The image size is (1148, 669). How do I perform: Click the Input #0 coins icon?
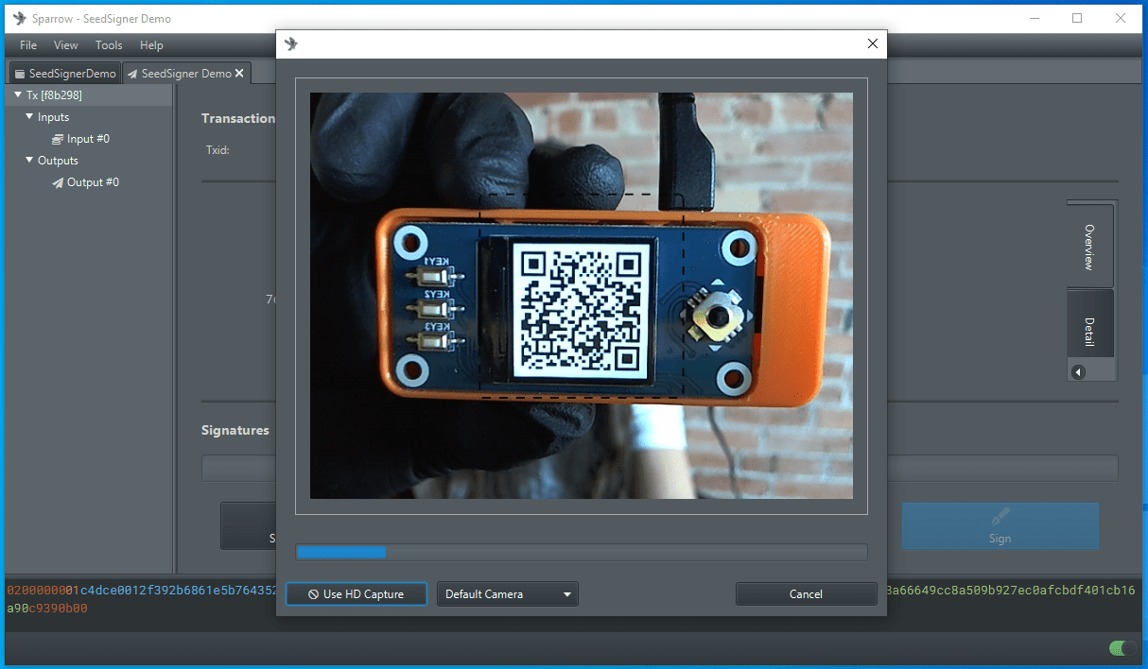[x=58, y=139]
